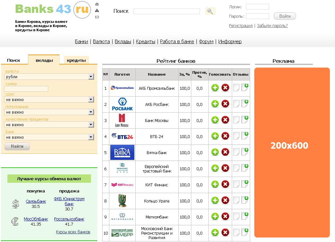Vote against Банк Москвы with red cross
Image resolution: width=335 pixels, height=242 pixels.
(225, 120)
